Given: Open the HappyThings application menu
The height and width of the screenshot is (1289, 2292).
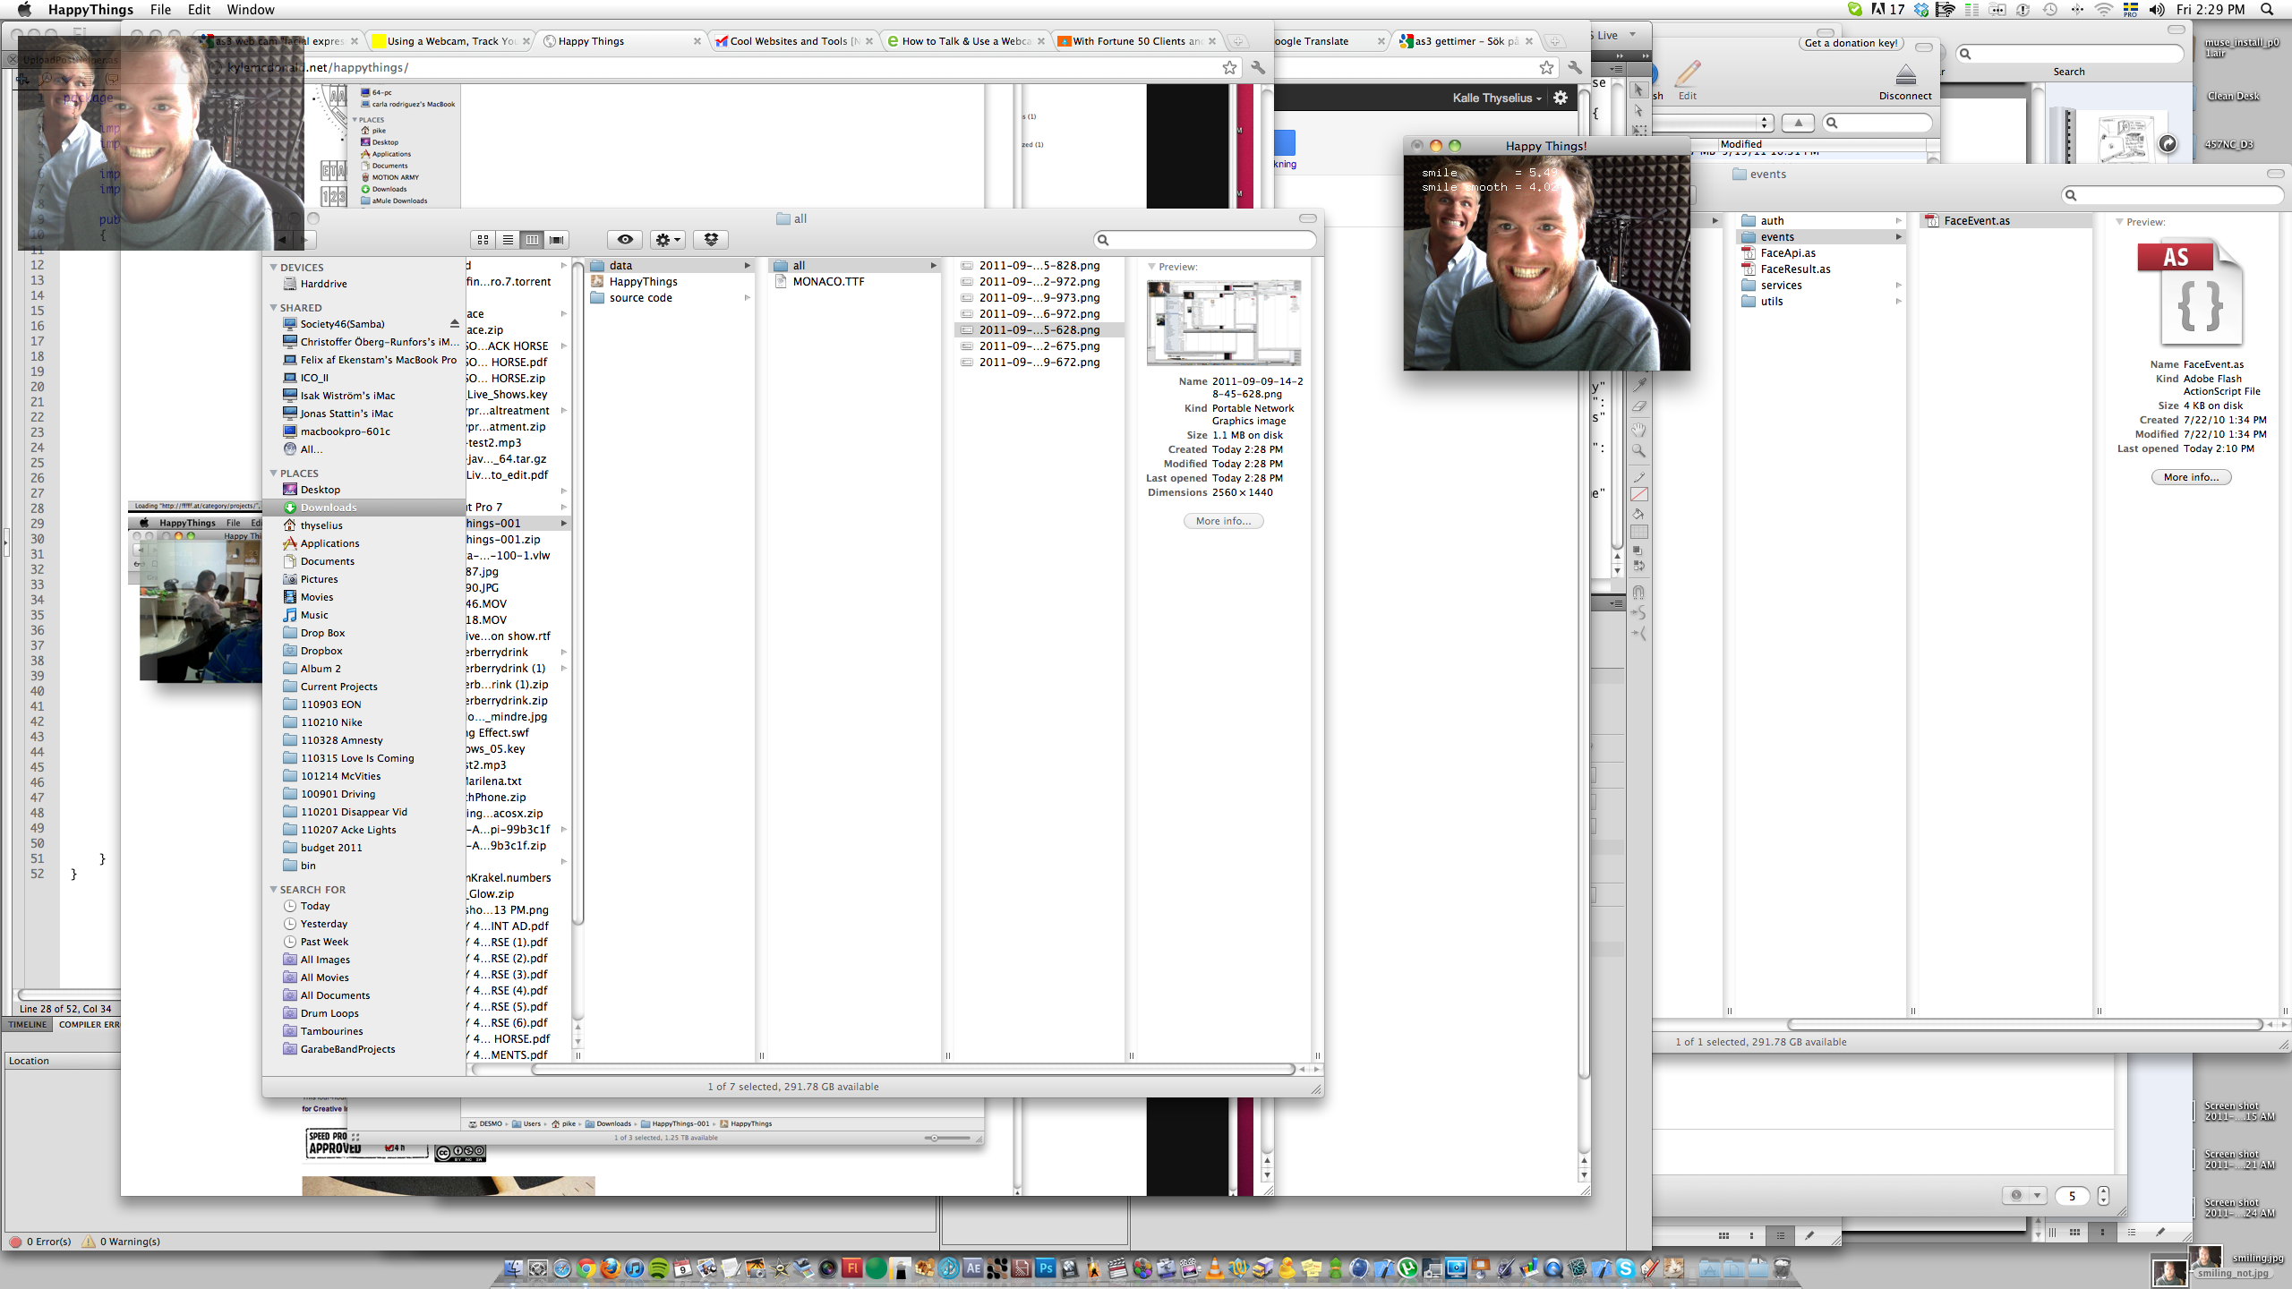Looking at the screenshot, I should tap(90, 10).
